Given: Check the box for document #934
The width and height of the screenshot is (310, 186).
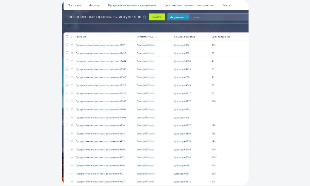Looking at the screenshot, I should click(67, 125).
